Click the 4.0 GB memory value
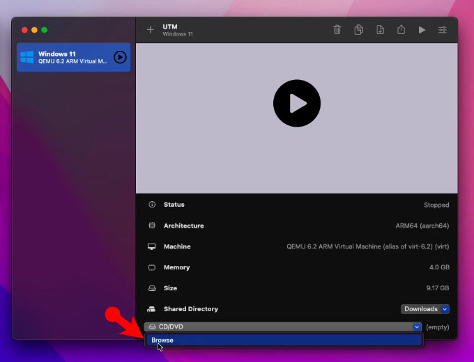The image size is (474, 362). coord(439,267)
